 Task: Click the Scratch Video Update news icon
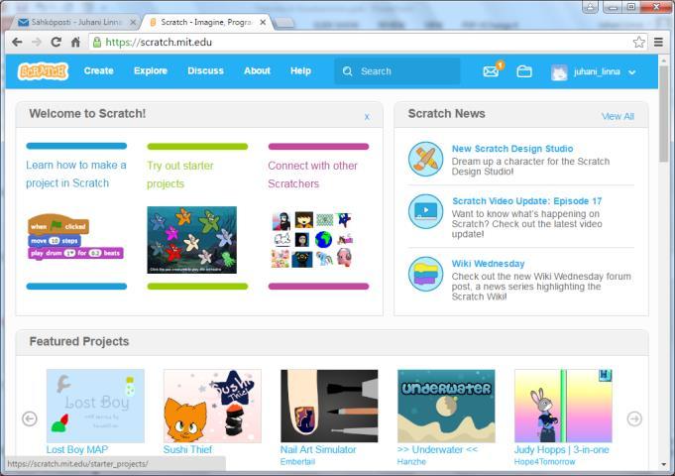tap(425, 211)
